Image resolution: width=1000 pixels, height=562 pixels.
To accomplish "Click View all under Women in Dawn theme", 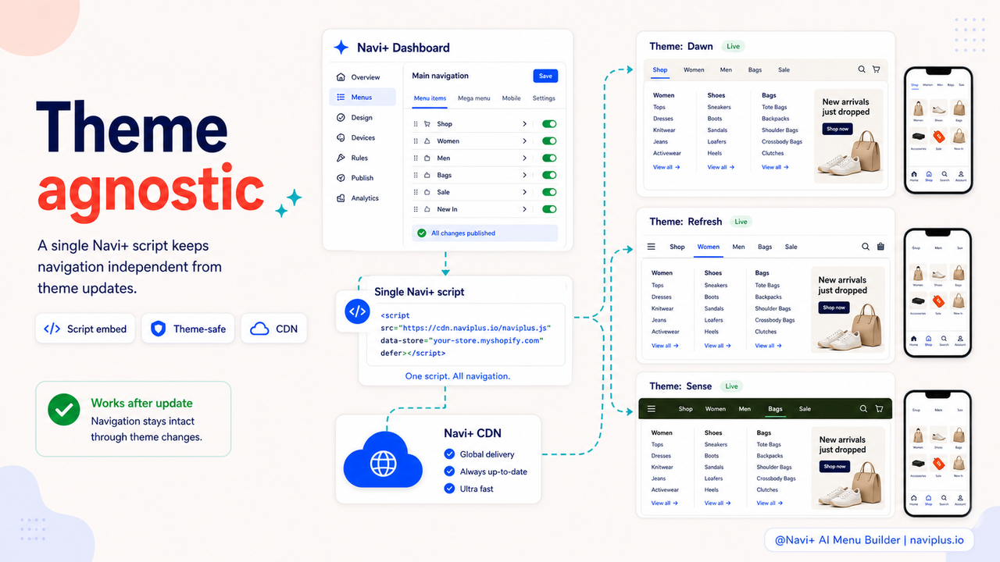I will coord(666,167).
